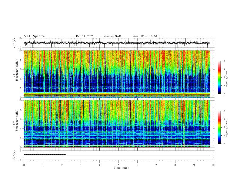This screenshot has width=240, height=185.
Task: Click inside the ch.1 spectrogram panel
Action: click(117, 74)
